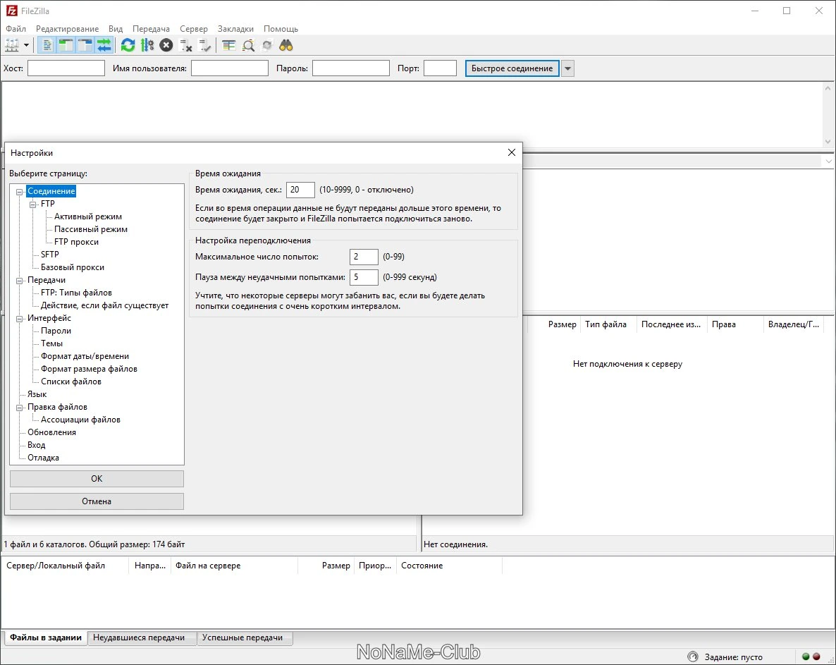Toggle message log display icon
Image resolution: width=836 pixels, height=665 pixels.
(x=47, y=46)
